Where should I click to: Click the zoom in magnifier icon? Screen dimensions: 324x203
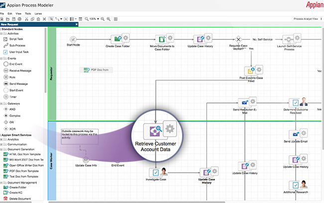108,19
